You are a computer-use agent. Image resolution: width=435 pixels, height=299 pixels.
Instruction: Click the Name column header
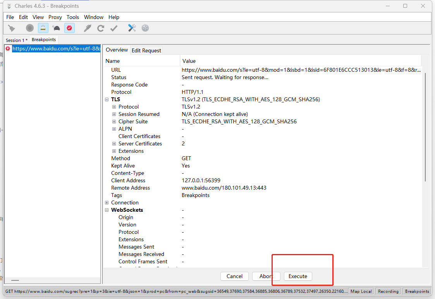point(142,61)
